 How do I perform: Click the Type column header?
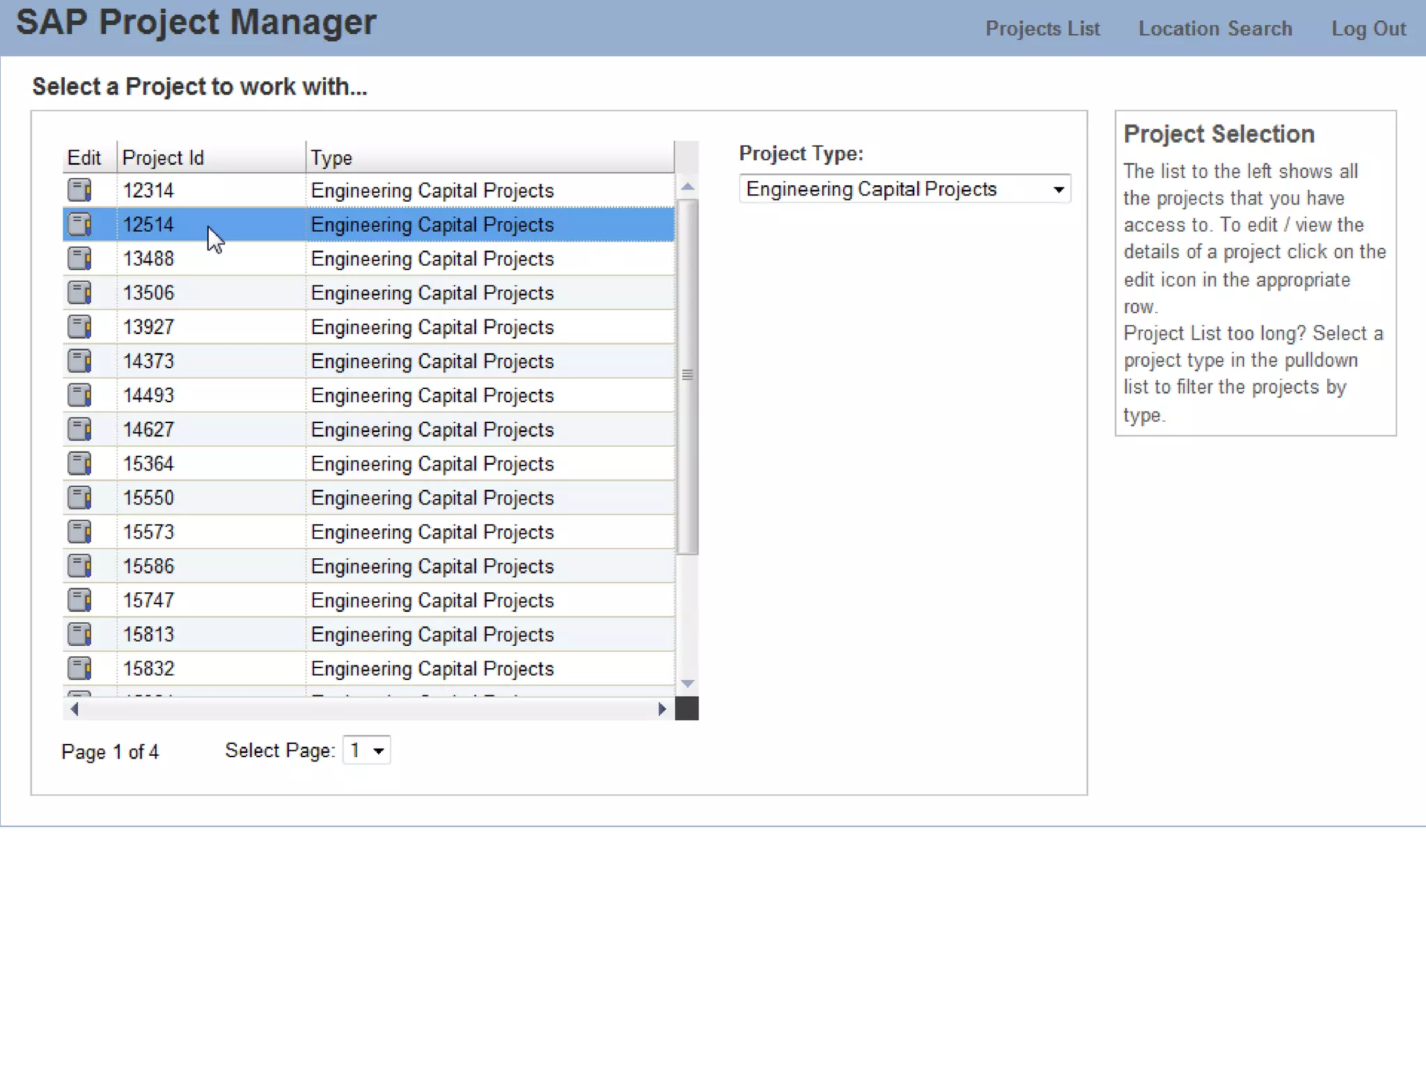489,158
